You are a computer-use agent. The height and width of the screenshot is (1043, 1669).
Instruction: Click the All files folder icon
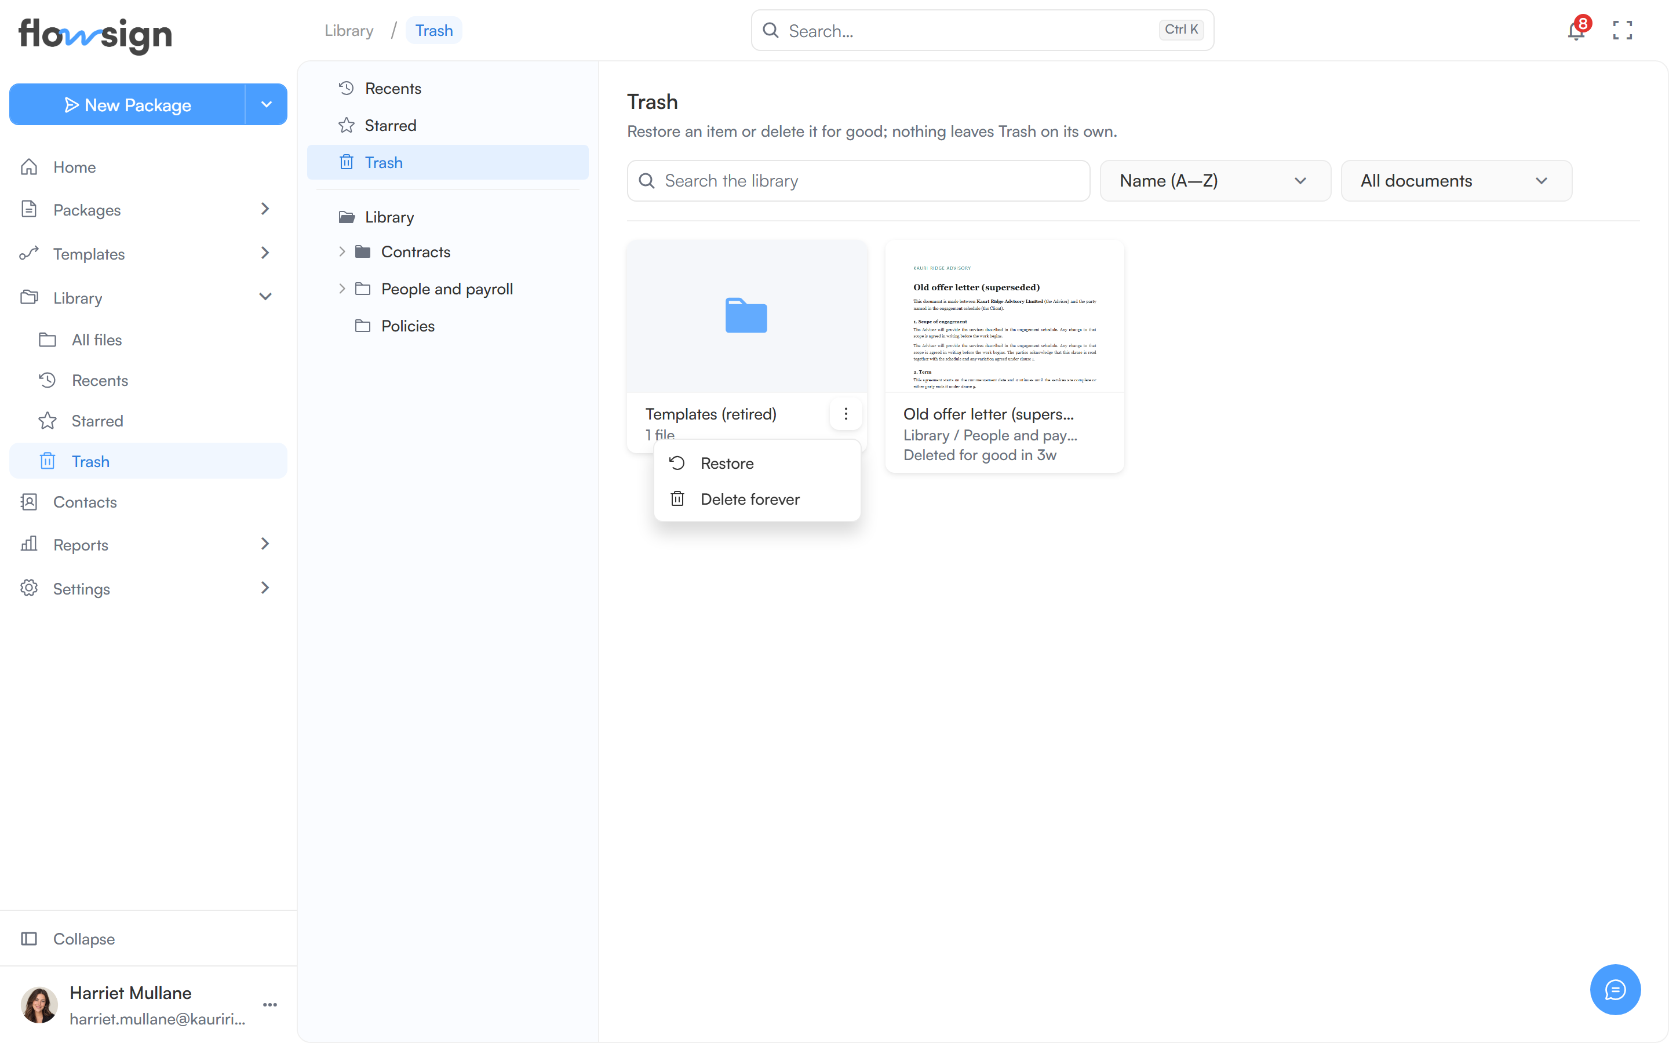tap(48, 340)
